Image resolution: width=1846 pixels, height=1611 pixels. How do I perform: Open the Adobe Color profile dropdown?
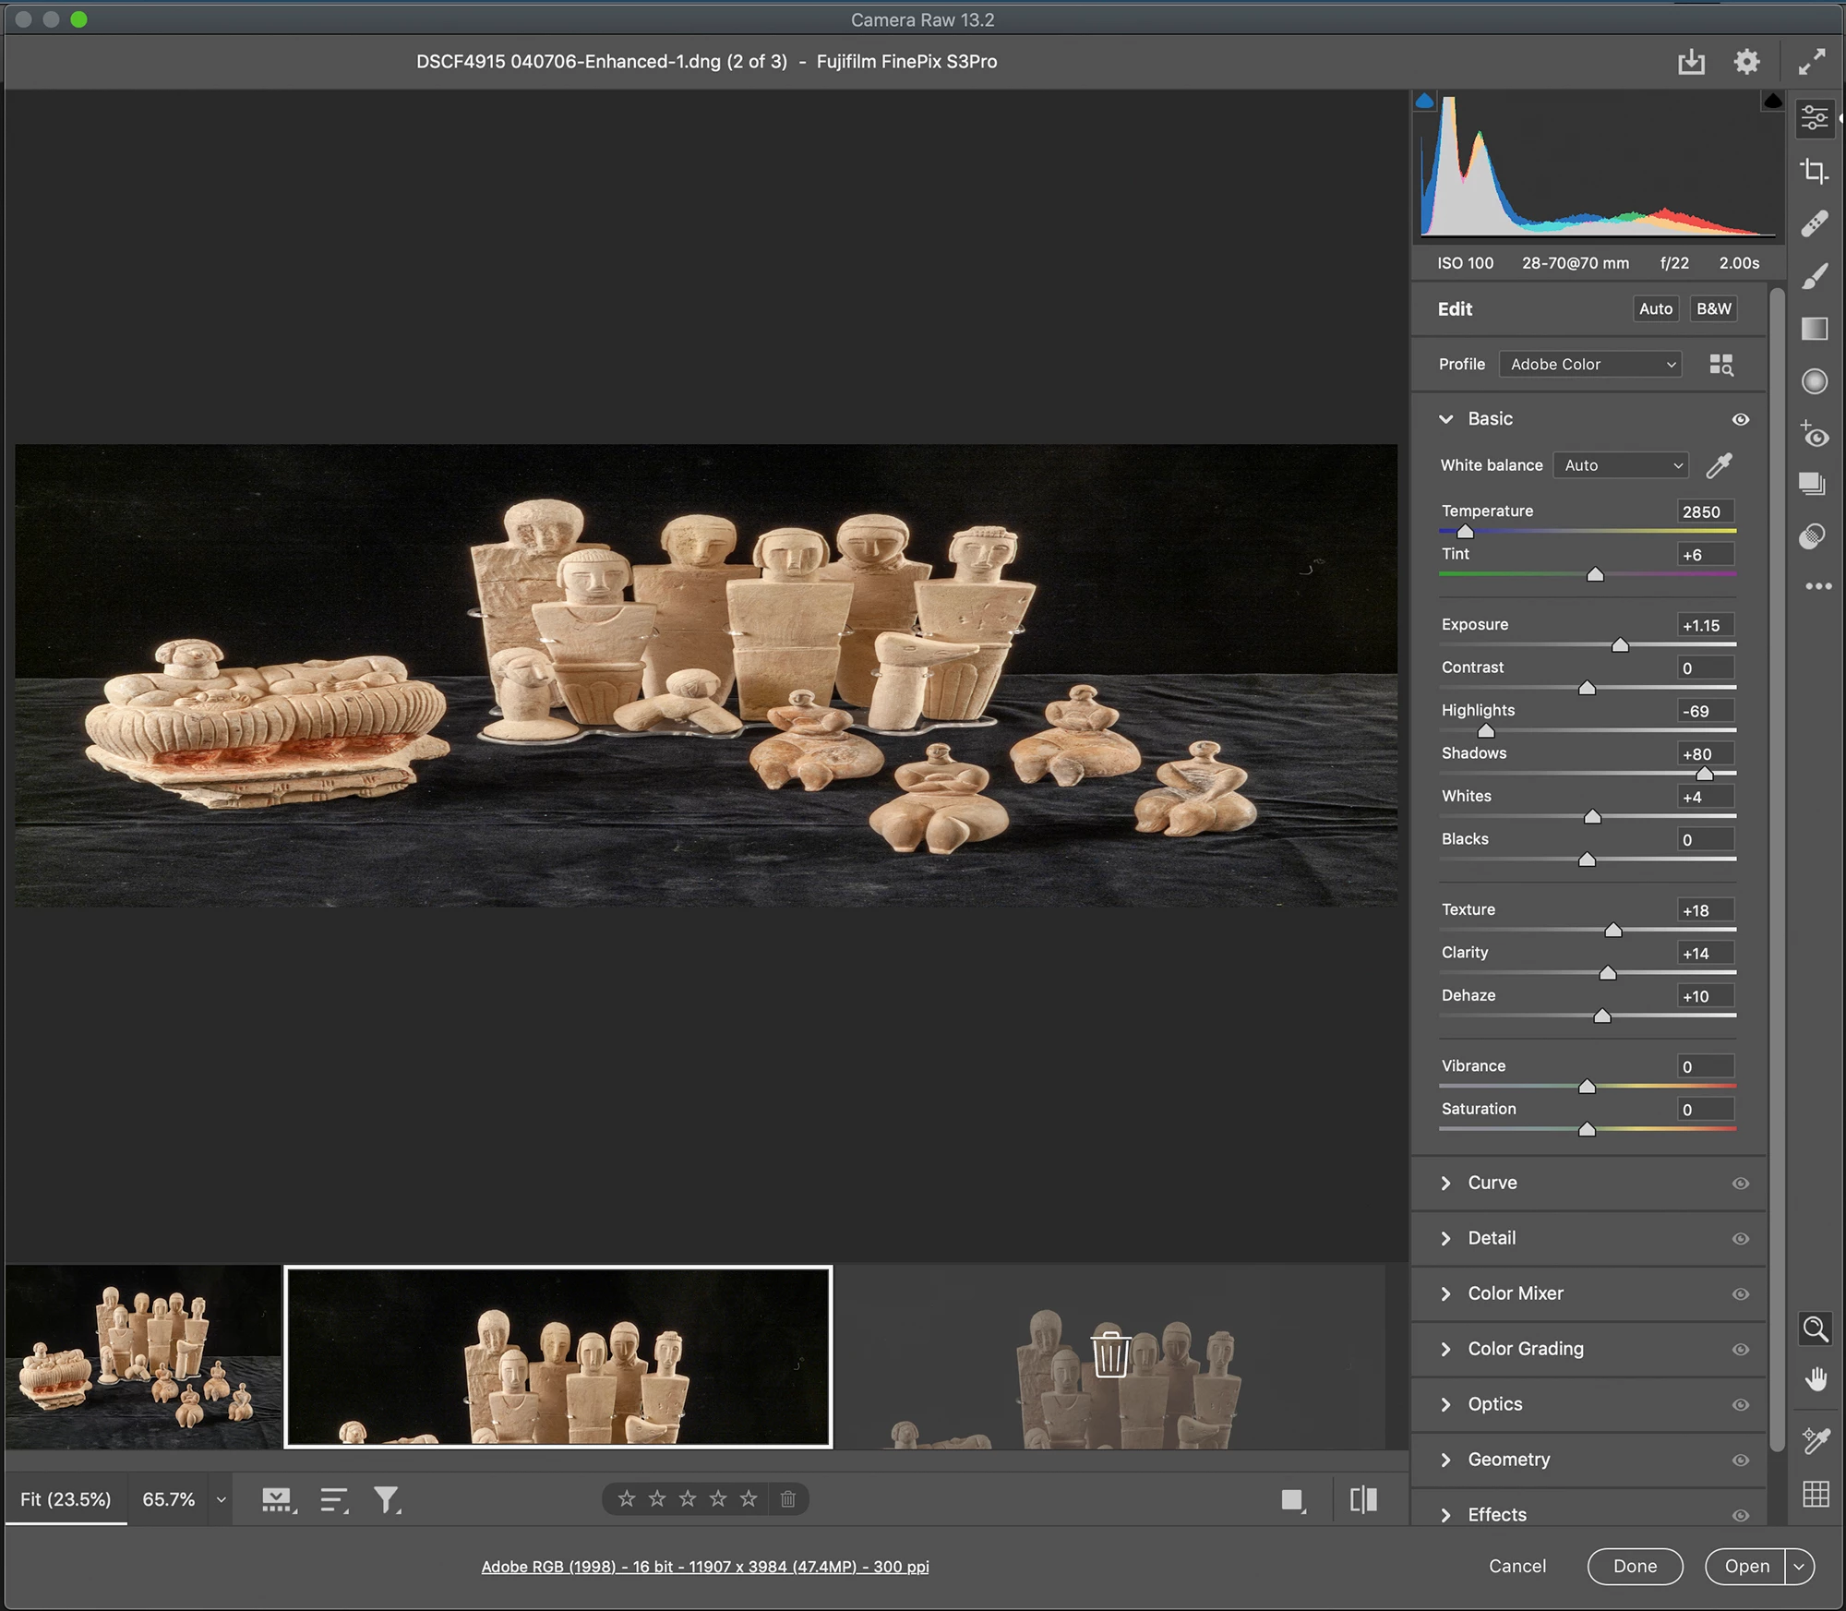tap(1590, 365)
